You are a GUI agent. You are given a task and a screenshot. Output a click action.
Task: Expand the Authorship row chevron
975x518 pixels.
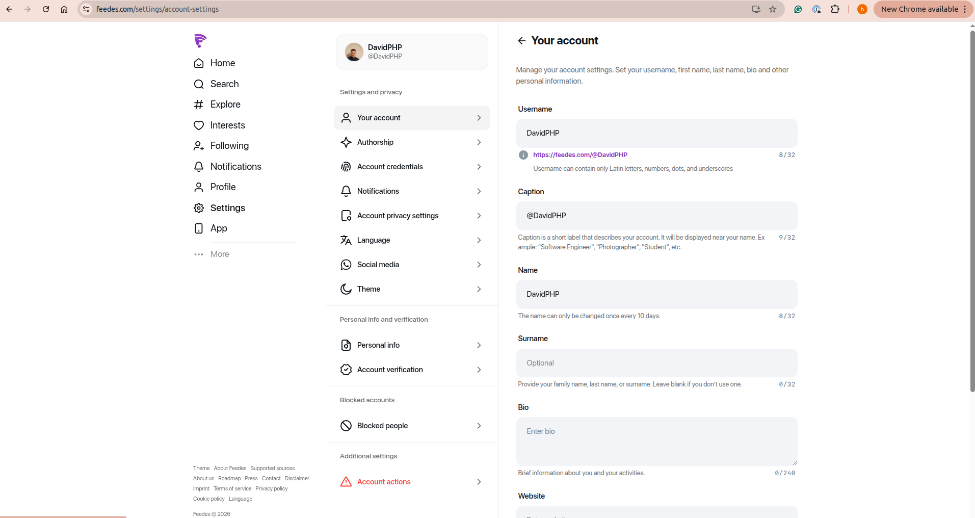pos(479,142)
